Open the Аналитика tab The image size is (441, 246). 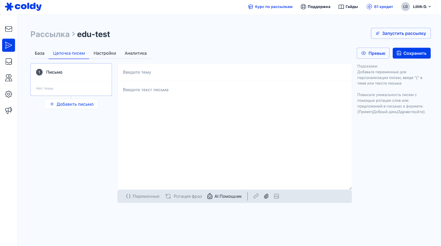point(136,53)
